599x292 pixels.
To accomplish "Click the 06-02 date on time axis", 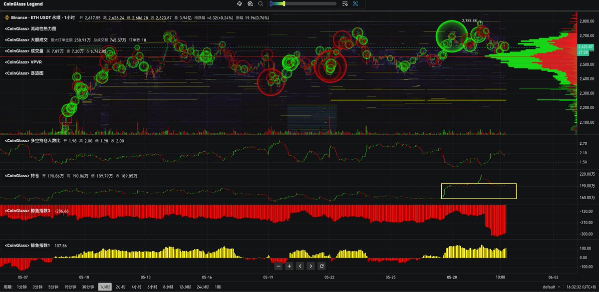I will pyautogui.click(x=553, y=277).
